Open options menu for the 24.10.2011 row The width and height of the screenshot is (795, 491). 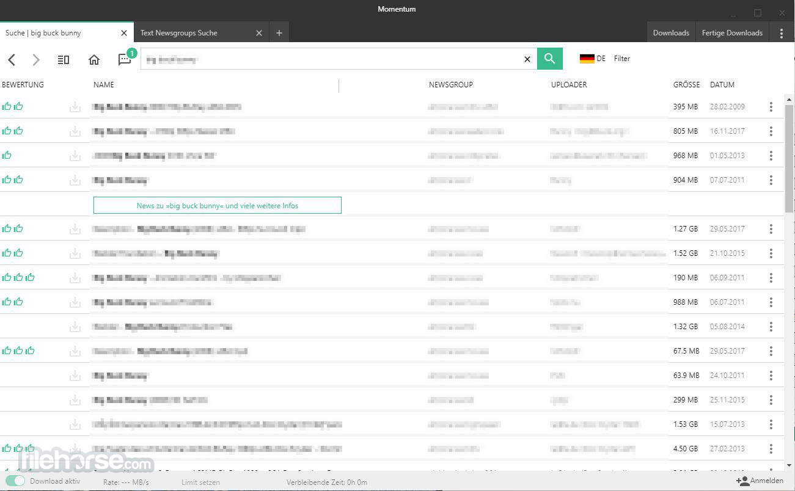[x=771, y=376]
